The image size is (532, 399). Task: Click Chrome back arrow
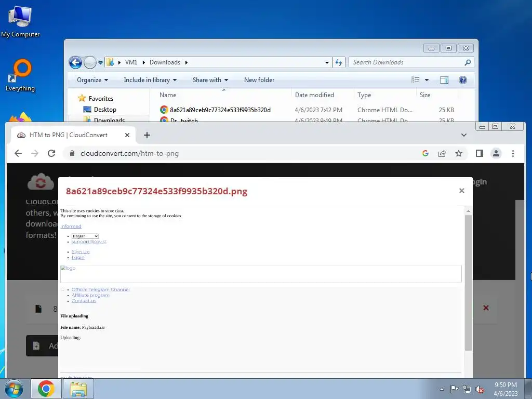pyautogui.click(x=18, y=153)
